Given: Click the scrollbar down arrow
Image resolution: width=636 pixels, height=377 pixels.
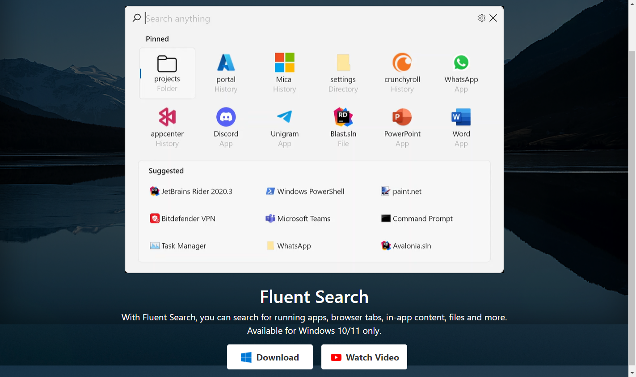Looking at the screenshot, I should 632,373.
